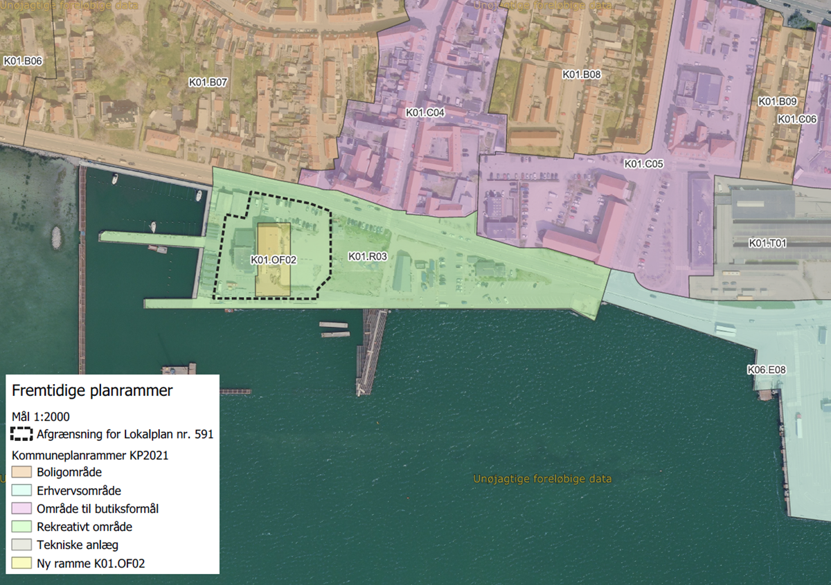The width and height of the screenshot is (831, 585).
Task: Select the K01.B06 zone label
Action: (23, 61)
